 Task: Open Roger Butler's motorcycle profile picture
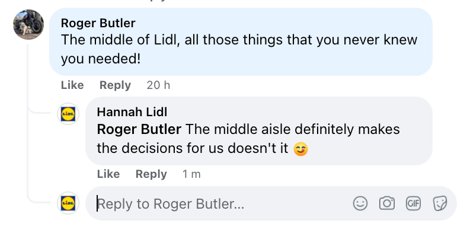(28, 24)
